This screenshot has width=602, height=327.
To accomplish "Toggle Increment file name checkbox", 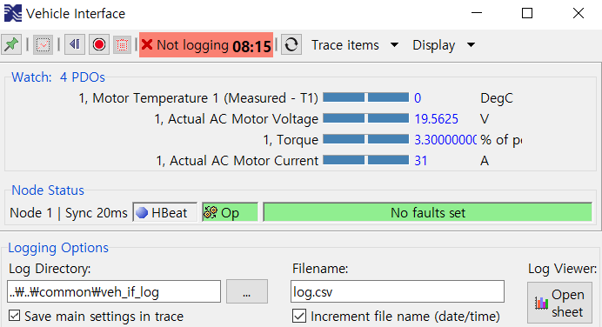I will pos(299,316).
